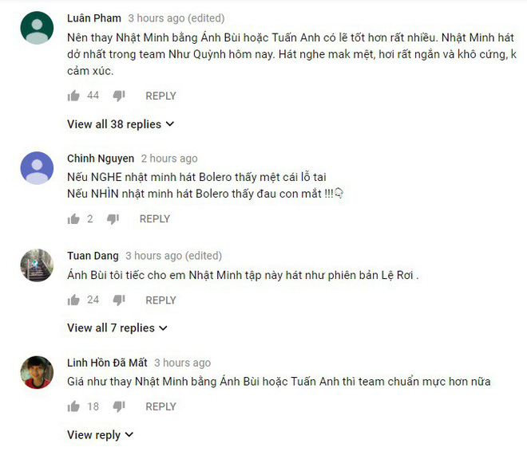Expand View reply under Linh Hồn Đã Mất
Image resolution: width=527 pixels, height=463 pixels.
pos(100,435)
